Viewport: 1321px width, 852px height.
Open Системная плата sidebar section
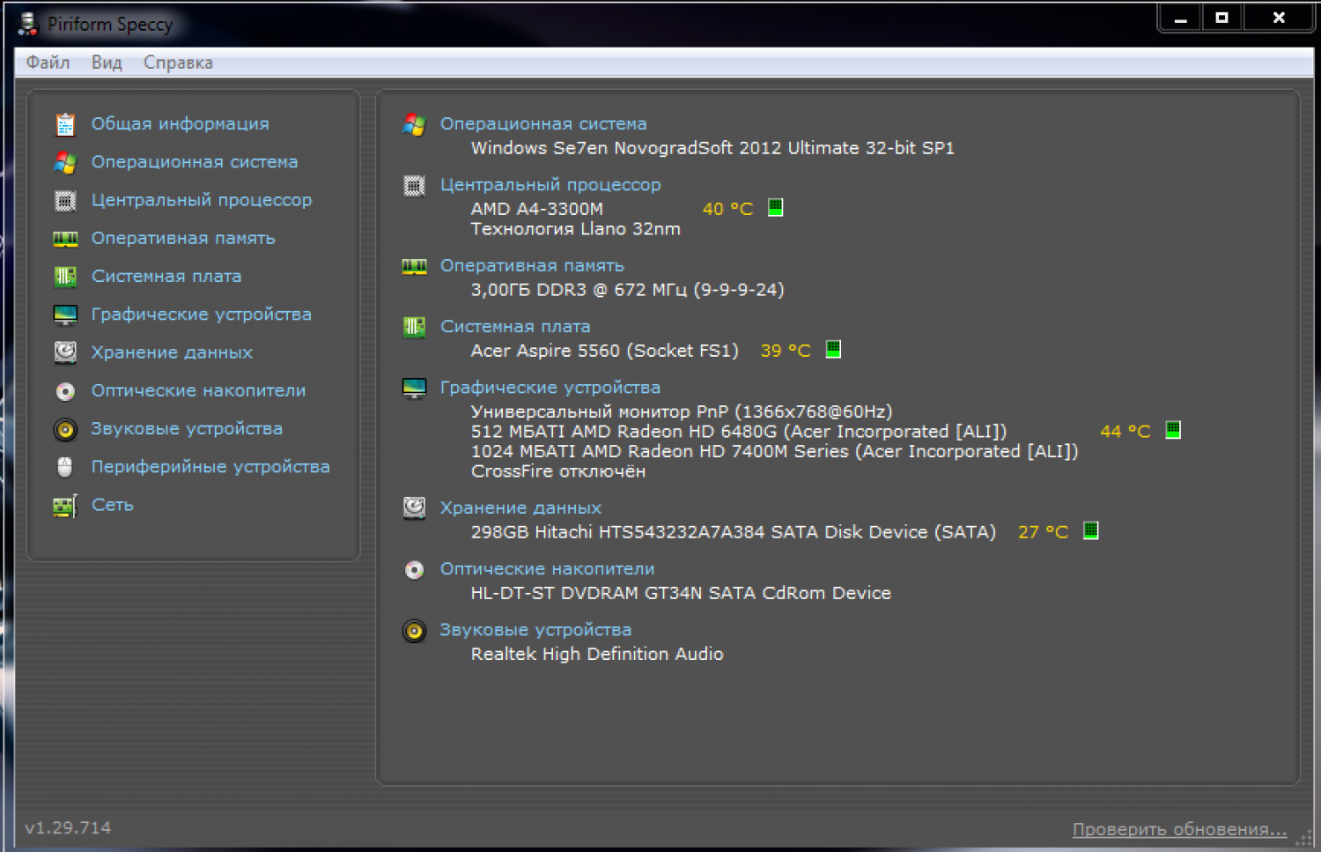click(x=166, y=277)
